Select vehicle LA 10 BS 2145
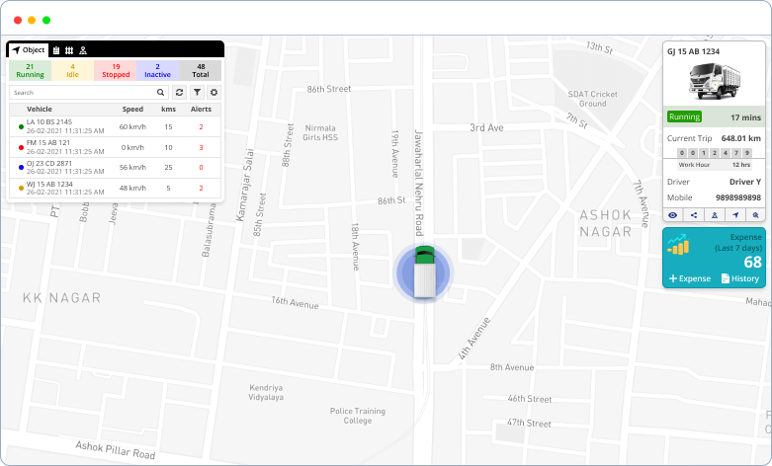772x466 pixels. point(115,126)
